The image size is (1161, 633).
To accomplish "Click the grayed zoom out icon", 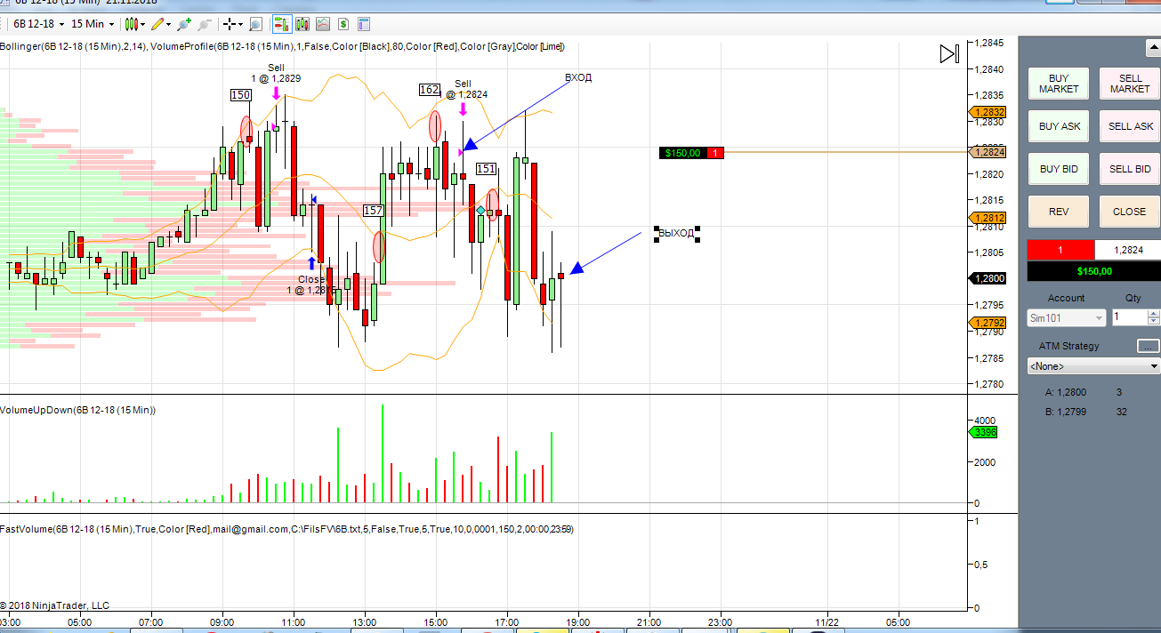I will pyautogui.click(x=205, y=24).
